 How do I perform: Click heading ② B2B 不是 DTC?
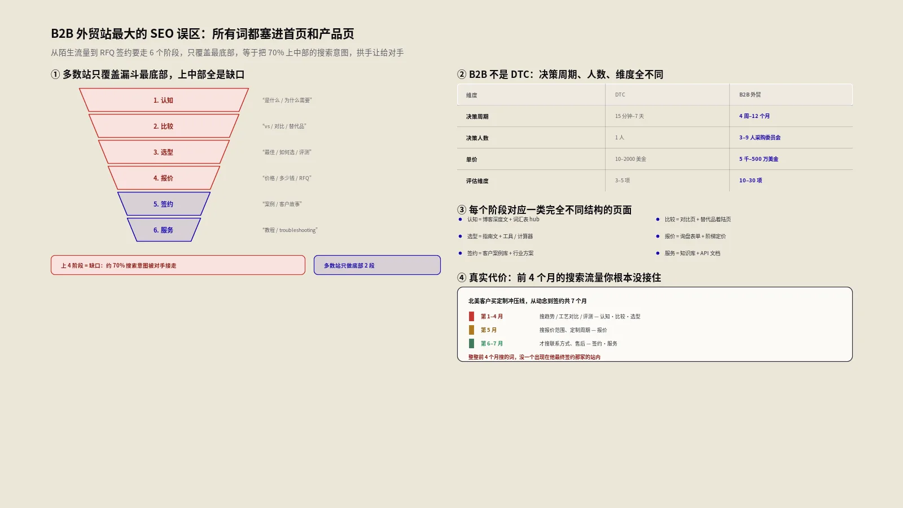pyautogui.click(x=560, y=75)
